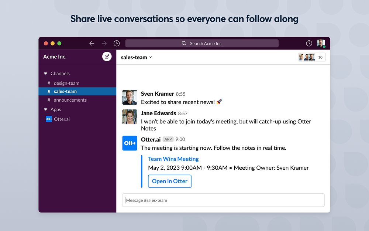The height and width of the screenshot is (231, 369).
Task: Open the Team Wins Meeting link
Action: [x=173, y=159]
